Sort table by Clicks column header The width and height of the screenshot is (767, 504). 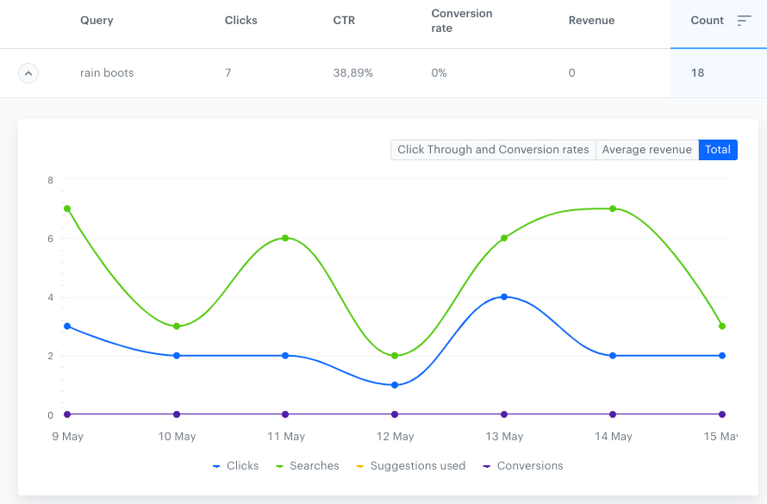tap(241, 21)
